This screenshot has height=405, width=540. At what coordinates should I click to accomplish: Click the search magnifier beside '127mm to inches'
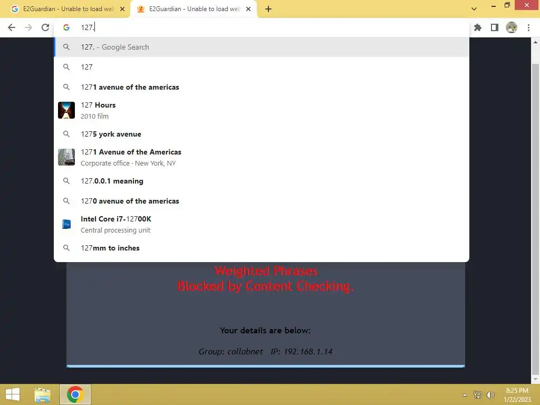[66, 248]
